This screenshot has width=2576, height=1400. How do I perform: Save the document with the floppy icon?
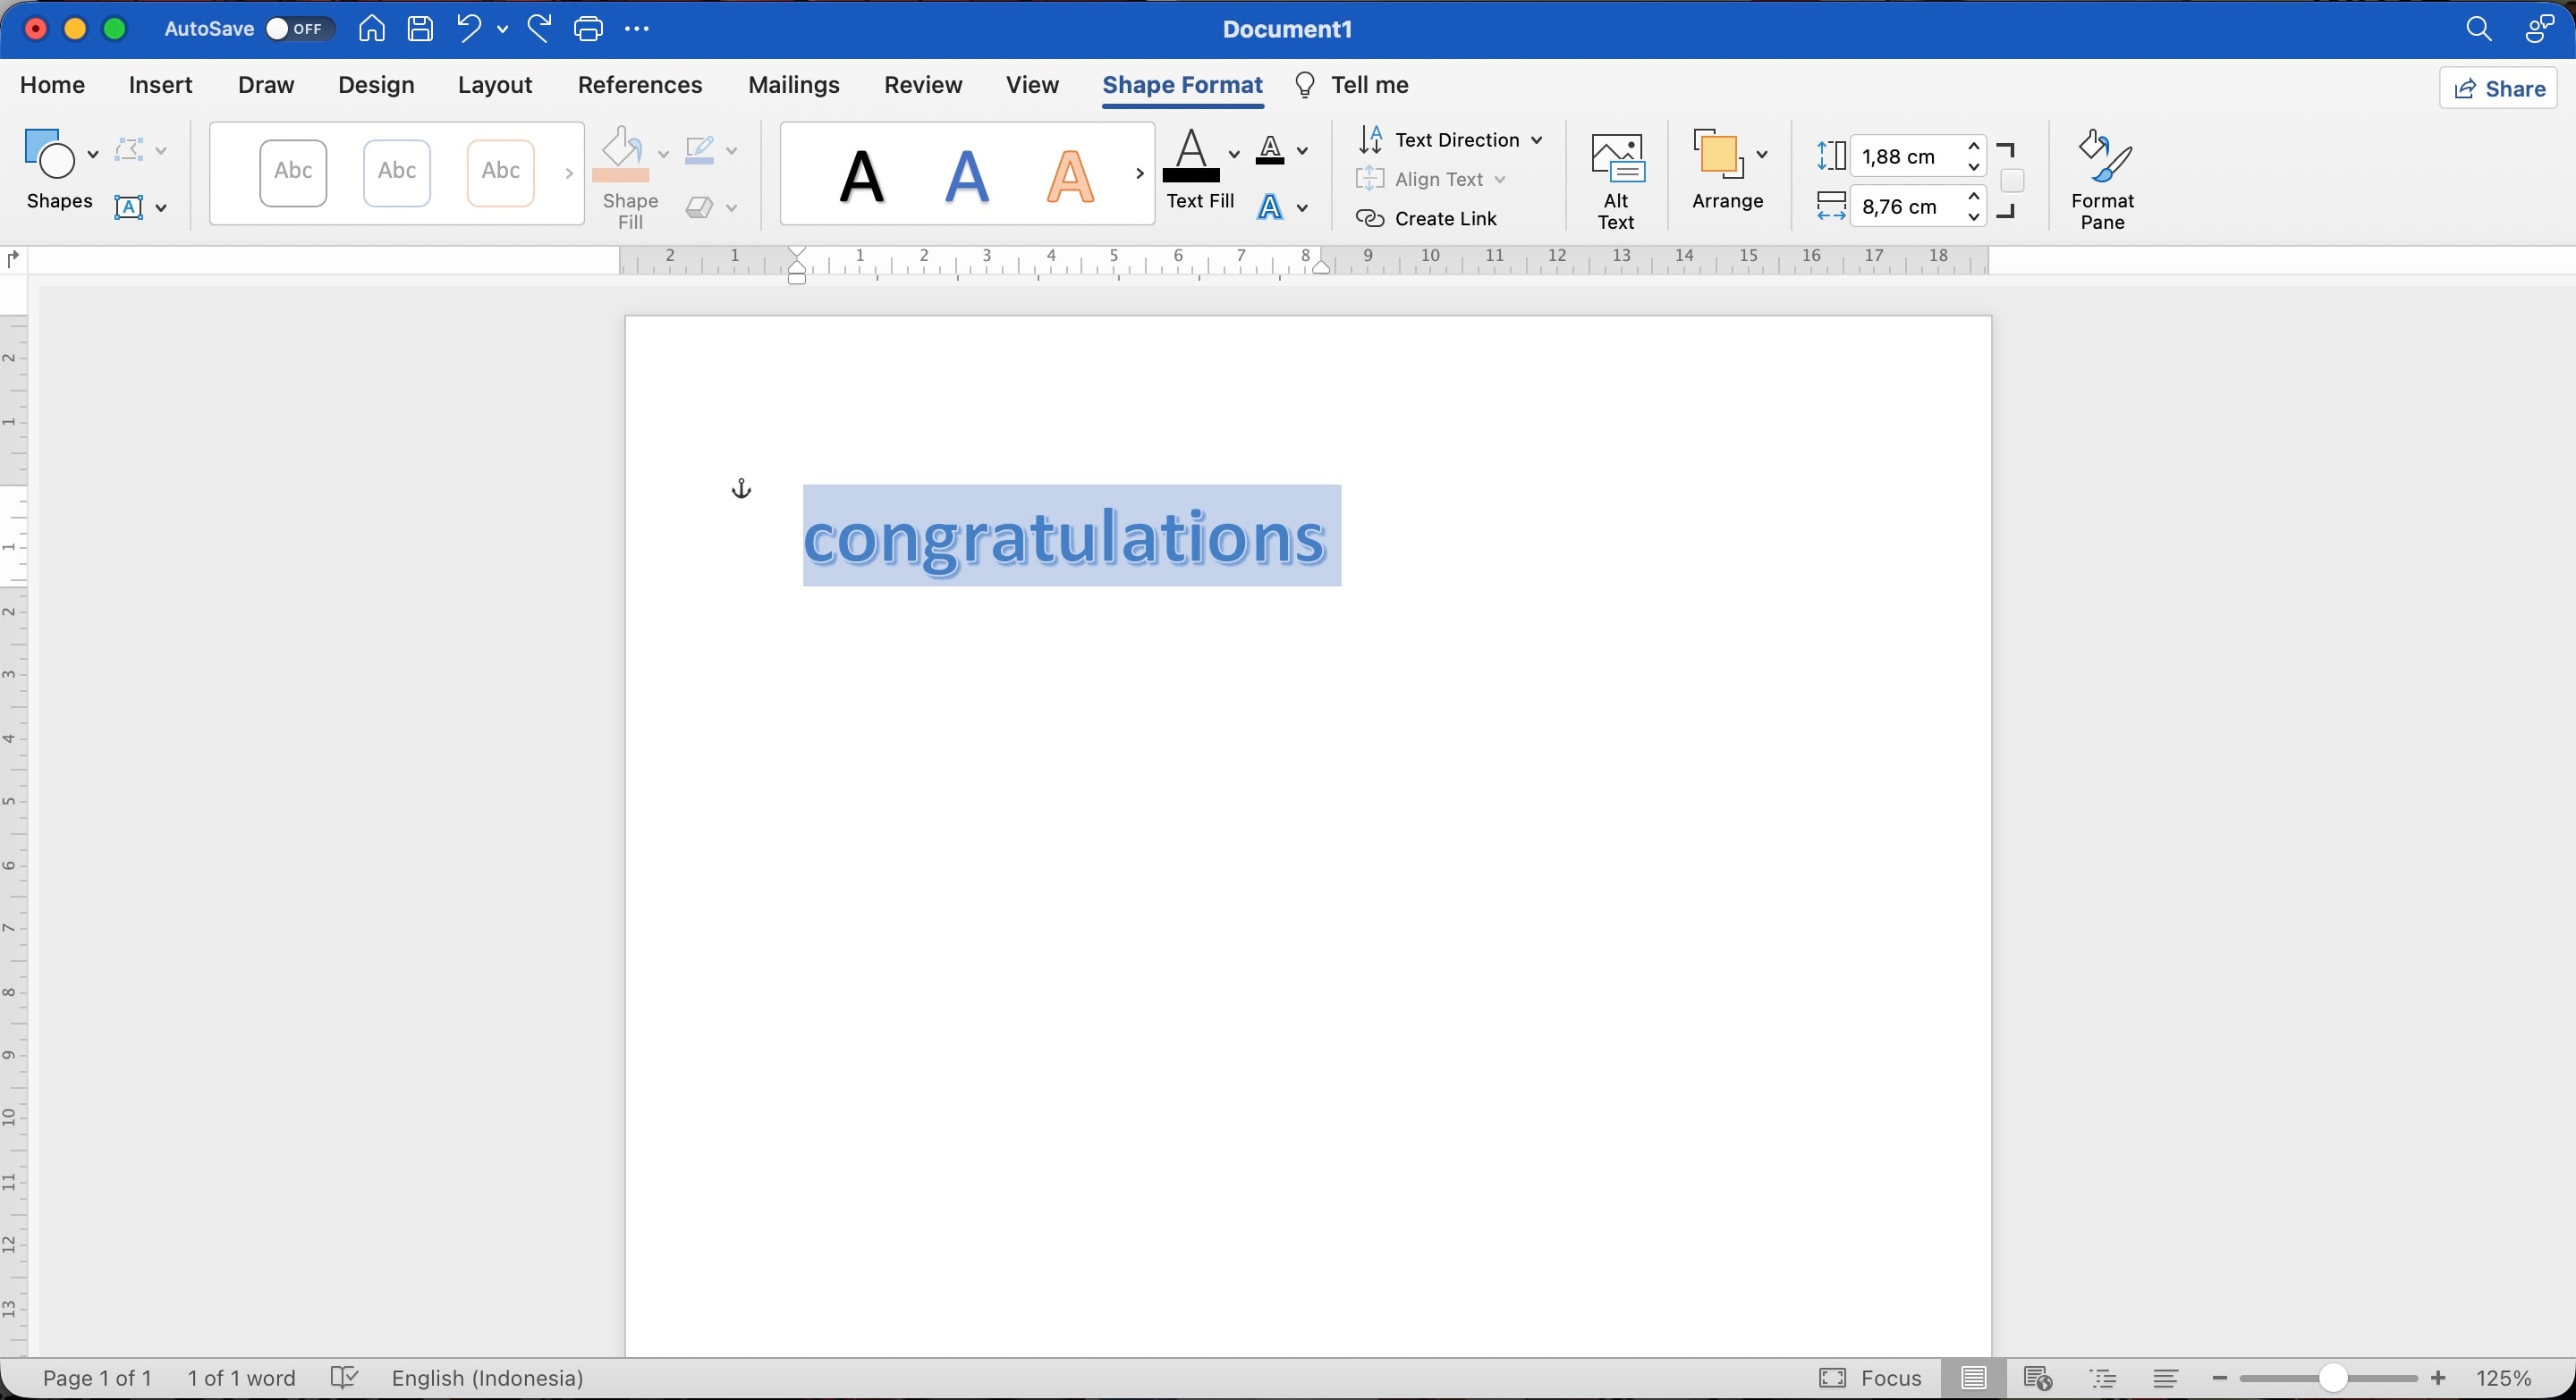[x=420, y=29]
